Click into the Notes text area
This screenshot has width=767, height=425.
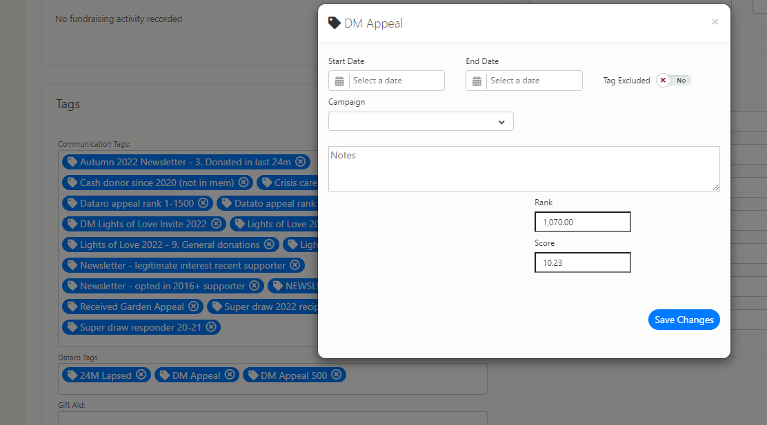coord(524,169)
